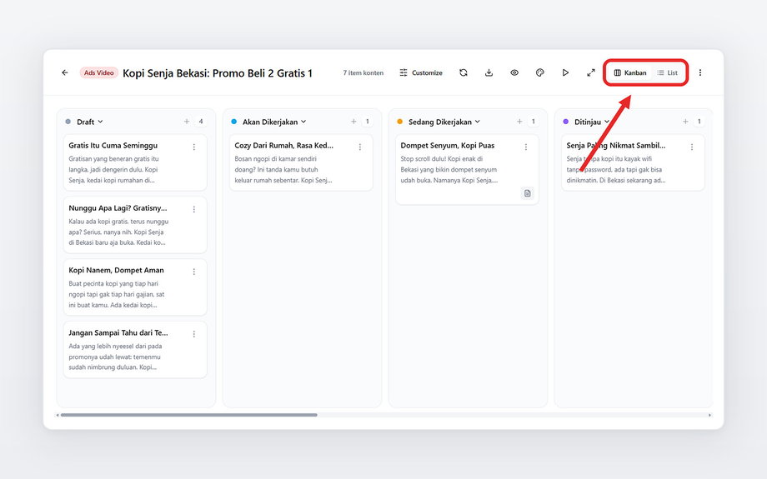Click the expand fullscreen icon
The height and width of the screenshot is (479, 767).
[591, 72]
